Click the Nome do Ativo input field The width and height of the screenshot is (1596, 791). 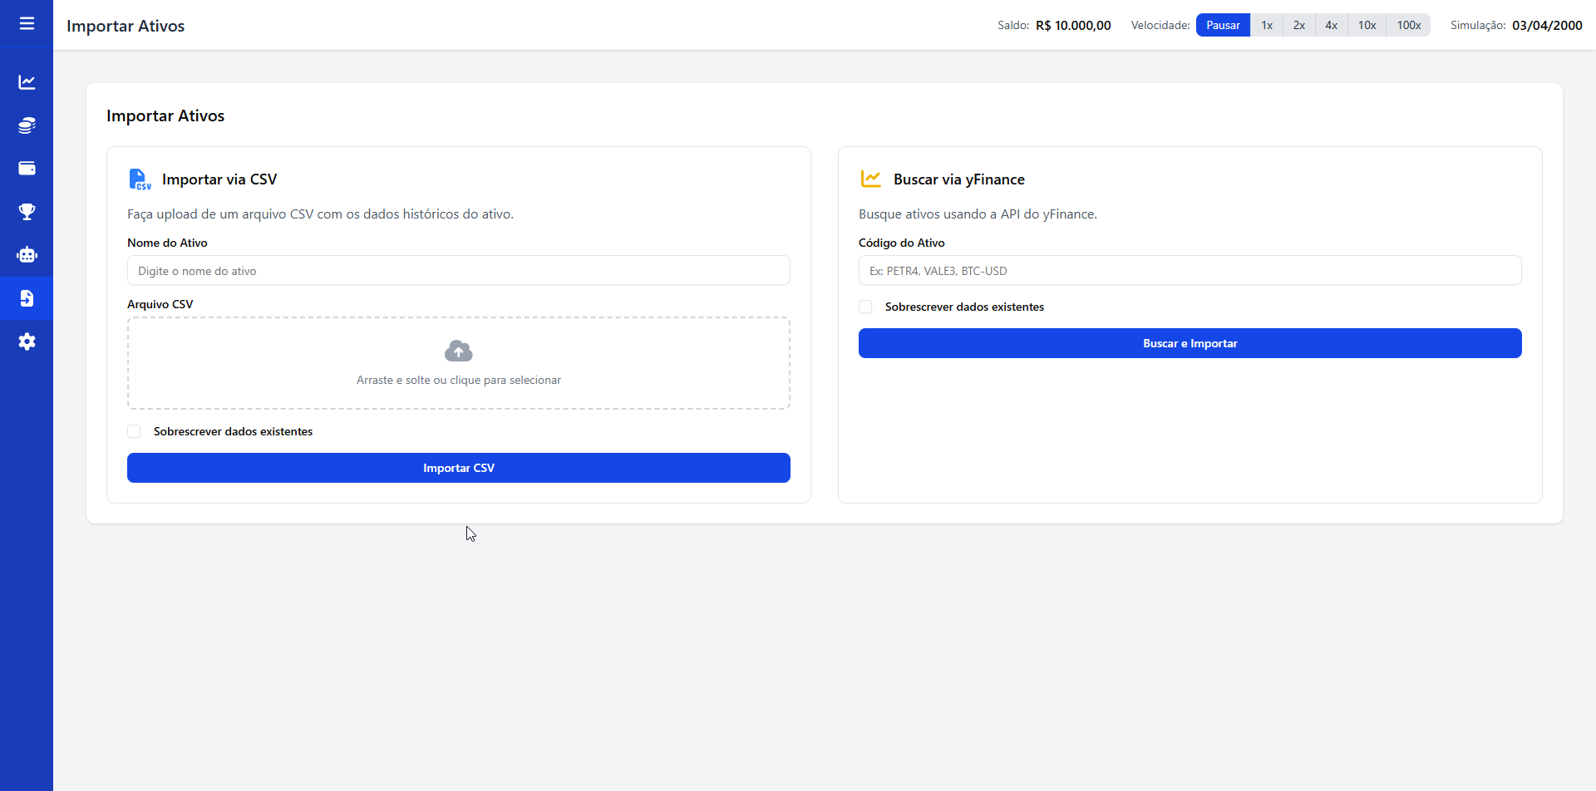(458, 270)
